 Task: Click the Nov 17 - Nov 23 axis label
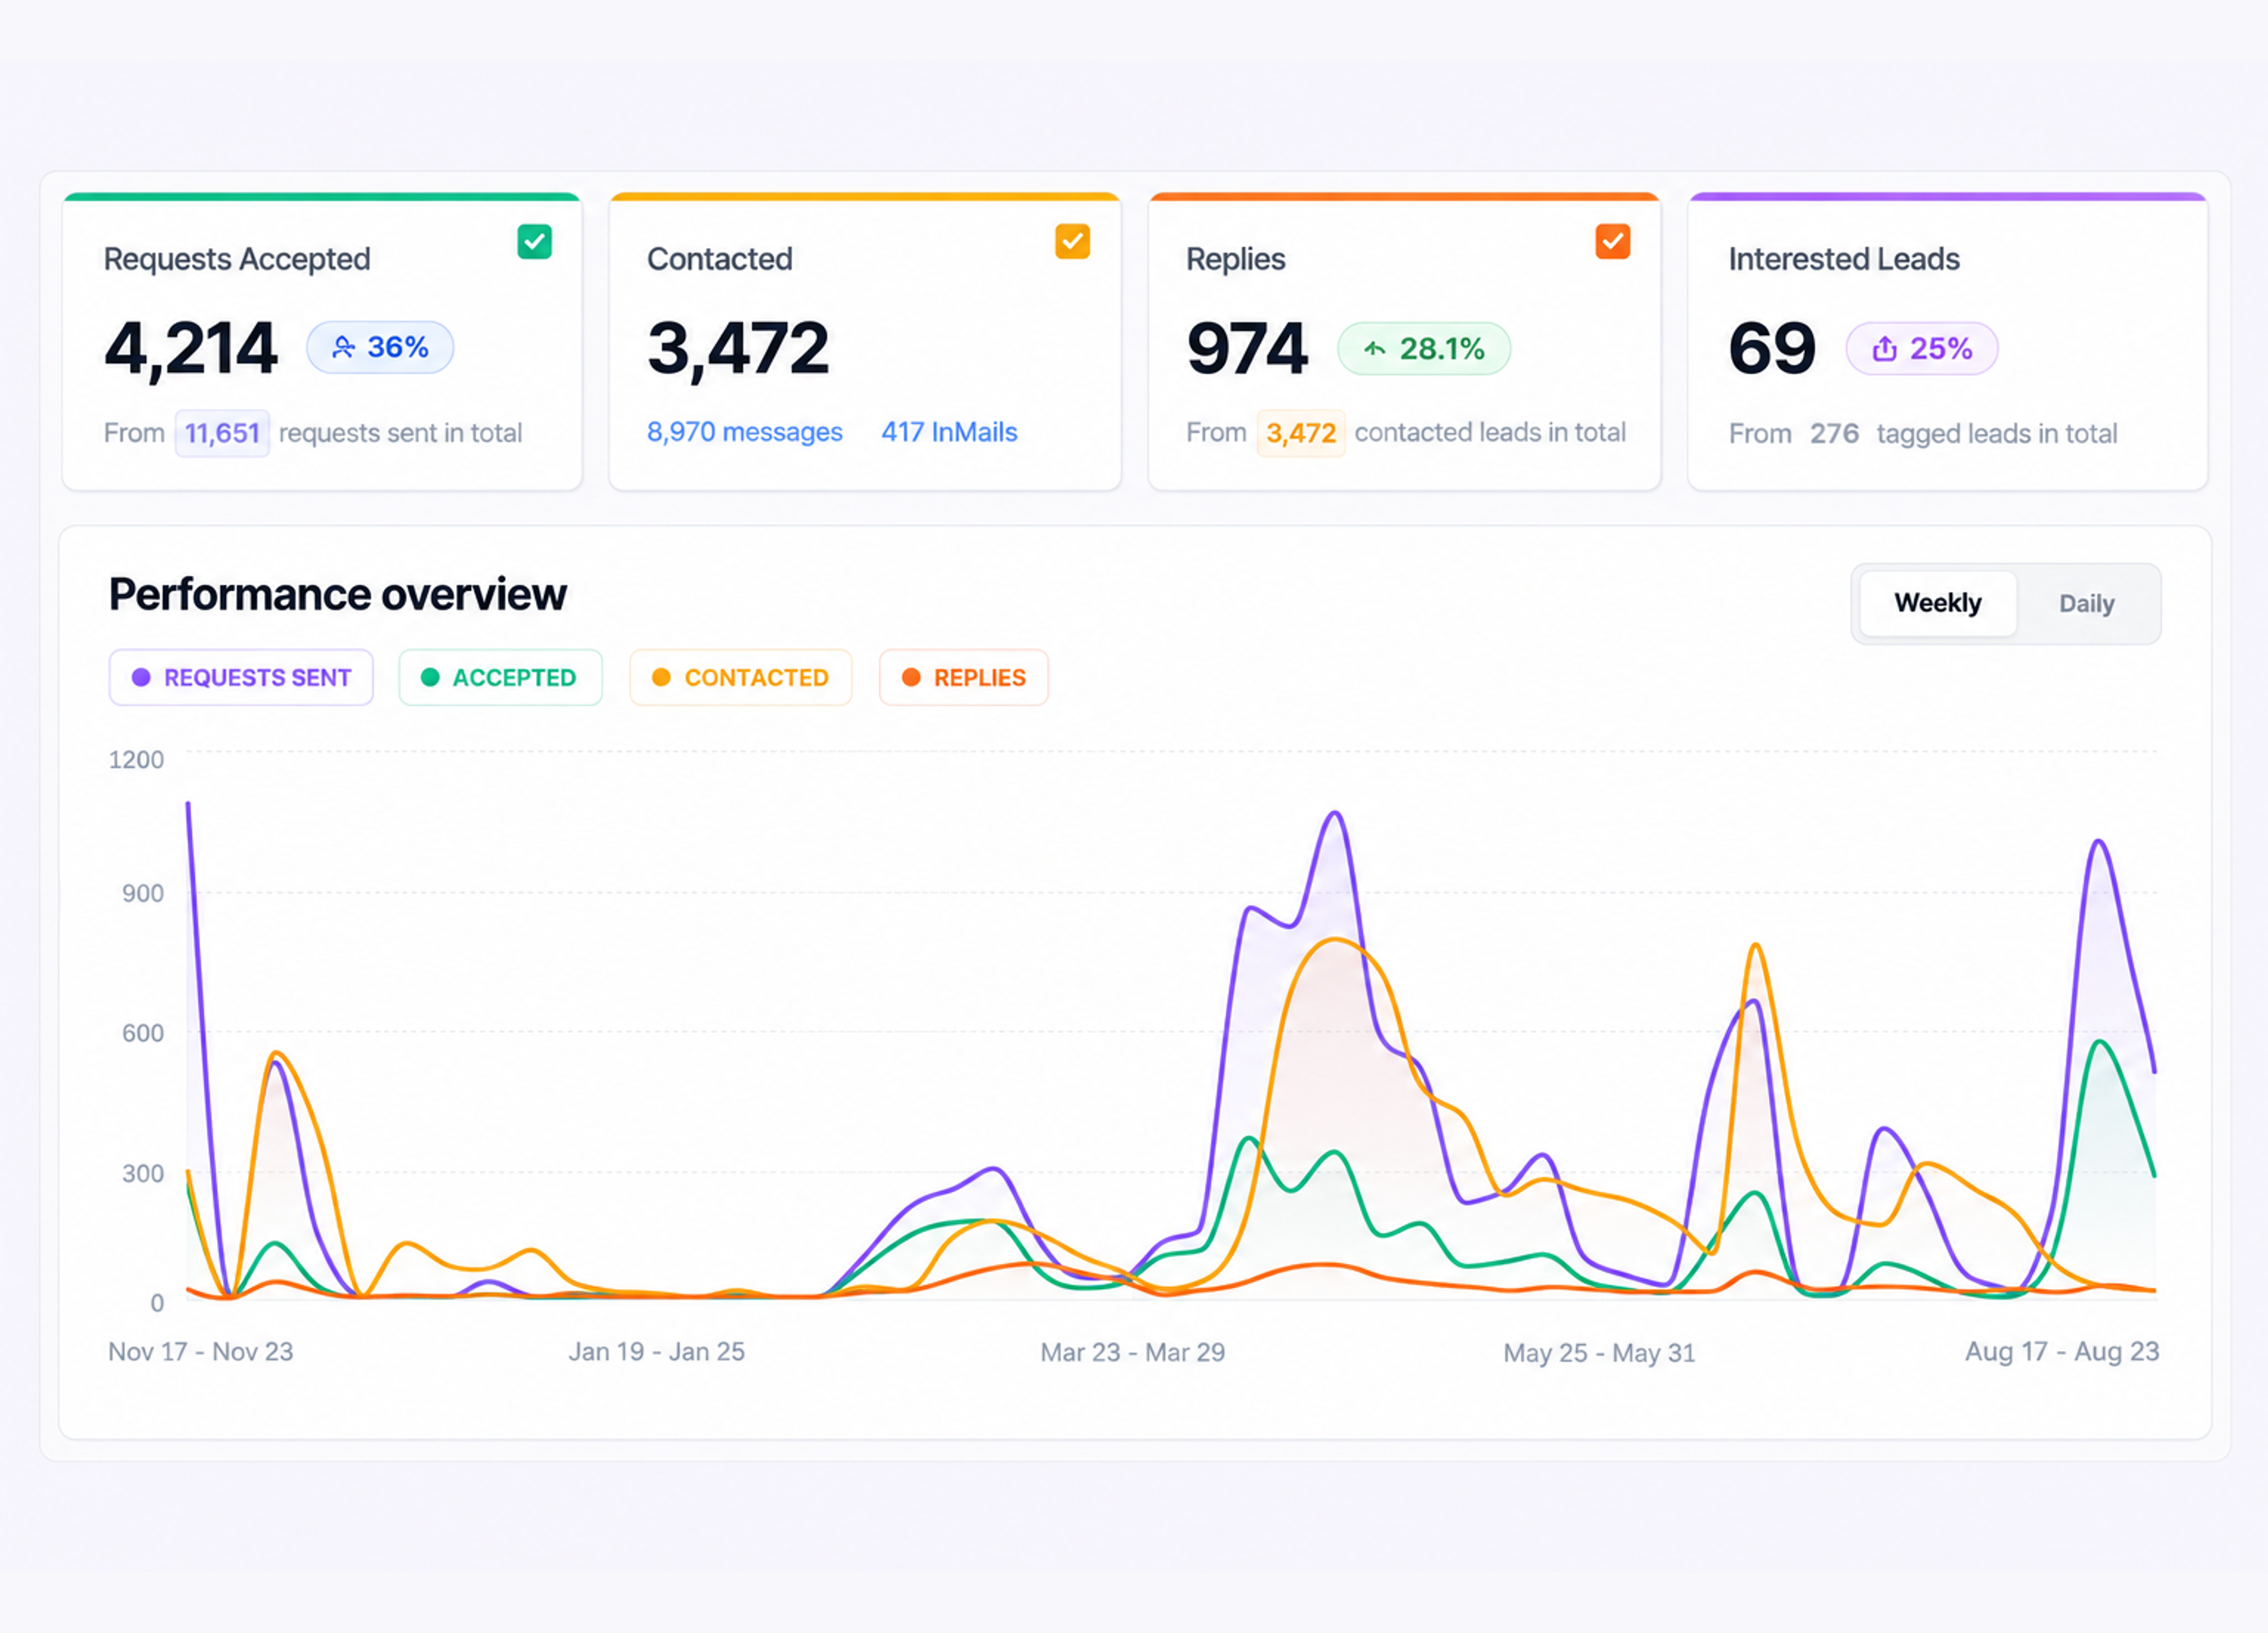(201, 1352)
